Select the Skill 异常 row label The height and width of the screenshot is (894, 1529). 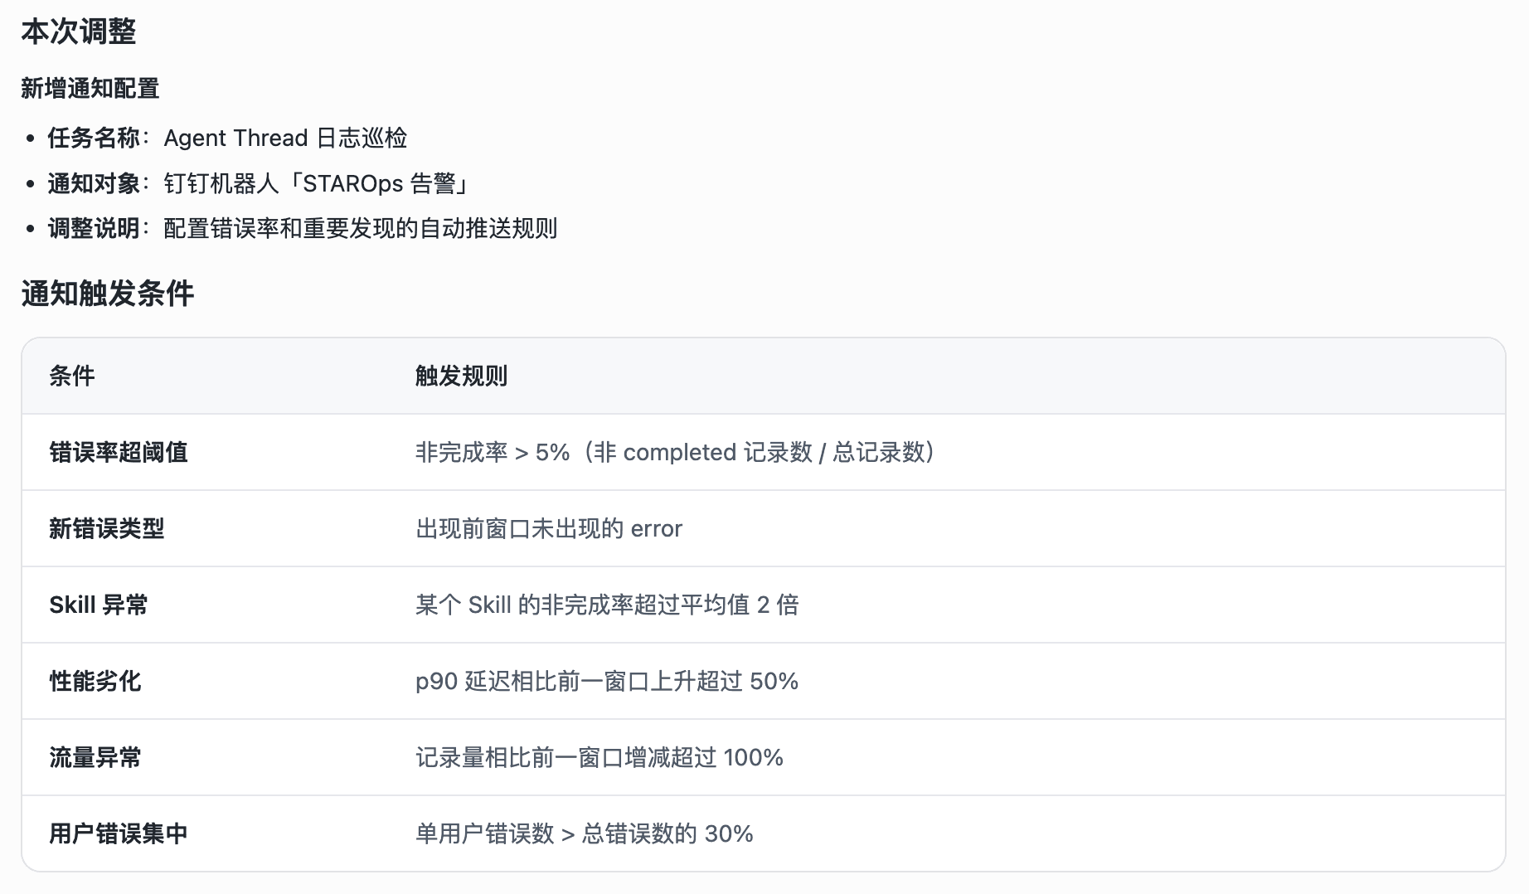point(99,605)
